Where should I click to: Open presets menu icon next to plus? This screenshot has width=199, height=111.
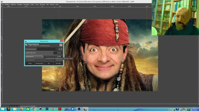pyautogui.click(x=62, y=49)
